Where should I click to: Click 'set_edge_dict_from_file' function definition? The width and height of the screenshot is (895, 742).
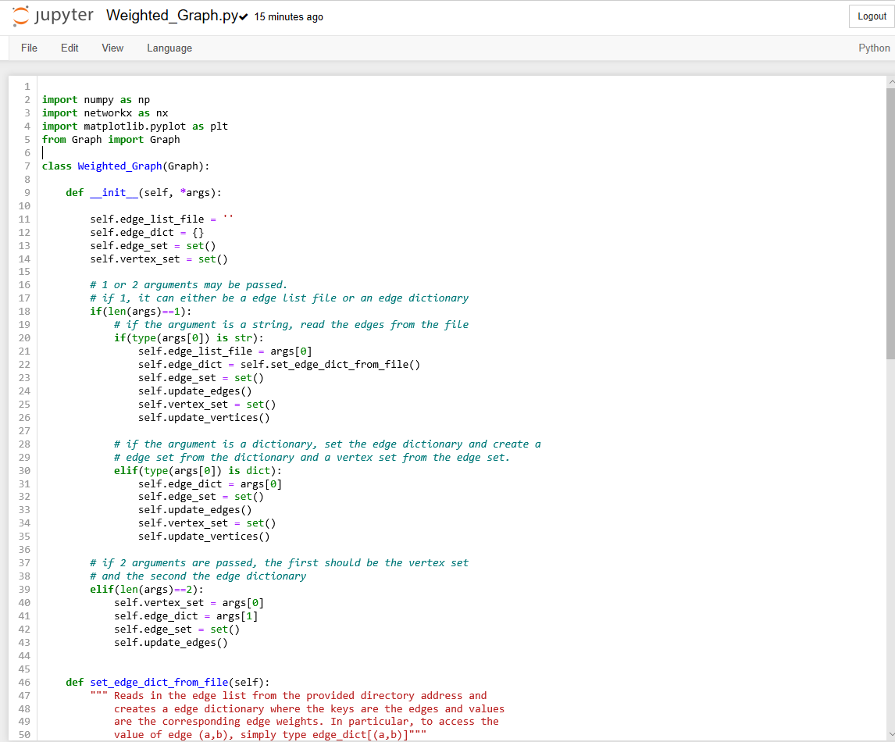159,682
